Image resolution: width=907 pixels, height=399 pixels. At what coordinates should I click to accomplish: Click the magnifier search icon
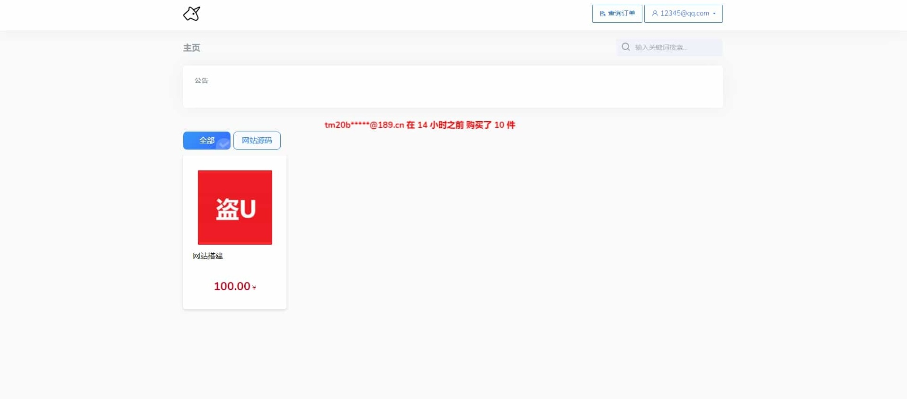tap(626, 47)
